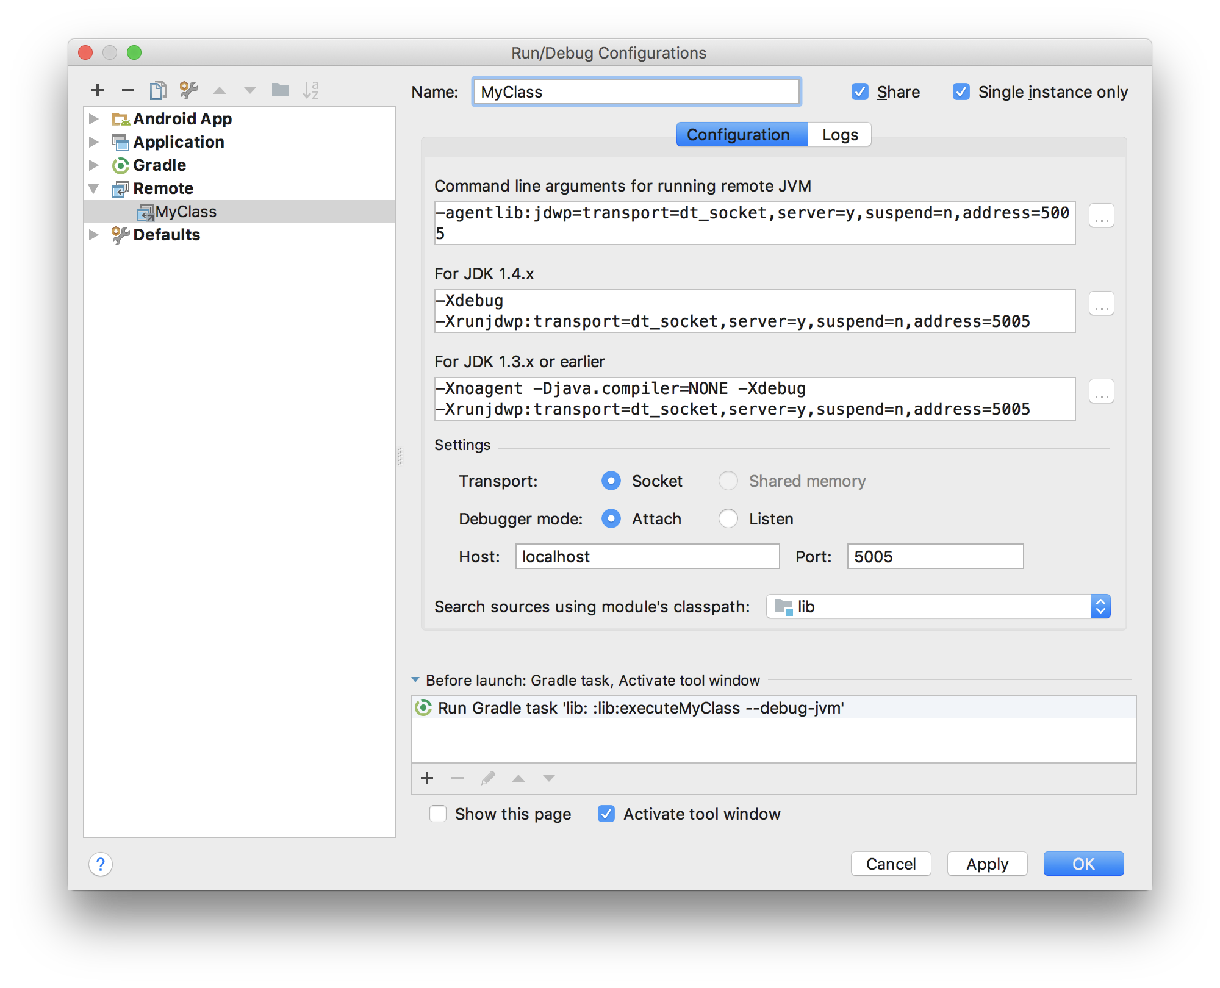Image resolution: width=1220 pixels, height=988 pixels.
Task: Remove selected configuration with minus icon
Action: coord(127,91)
